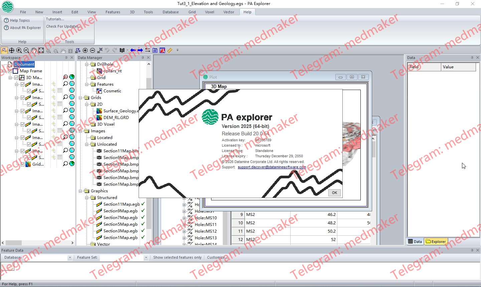Collapse the Grids folder node
481x287 pixels.
(x=81, y=98)
